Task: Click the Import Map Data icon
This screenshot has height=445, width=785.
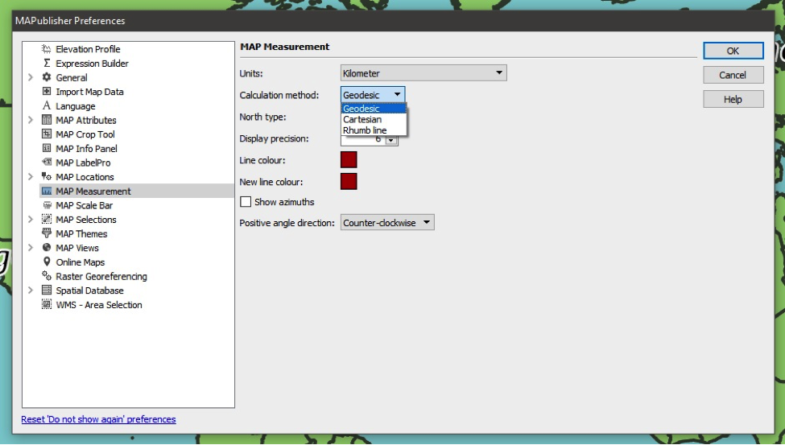Action: 47,92
